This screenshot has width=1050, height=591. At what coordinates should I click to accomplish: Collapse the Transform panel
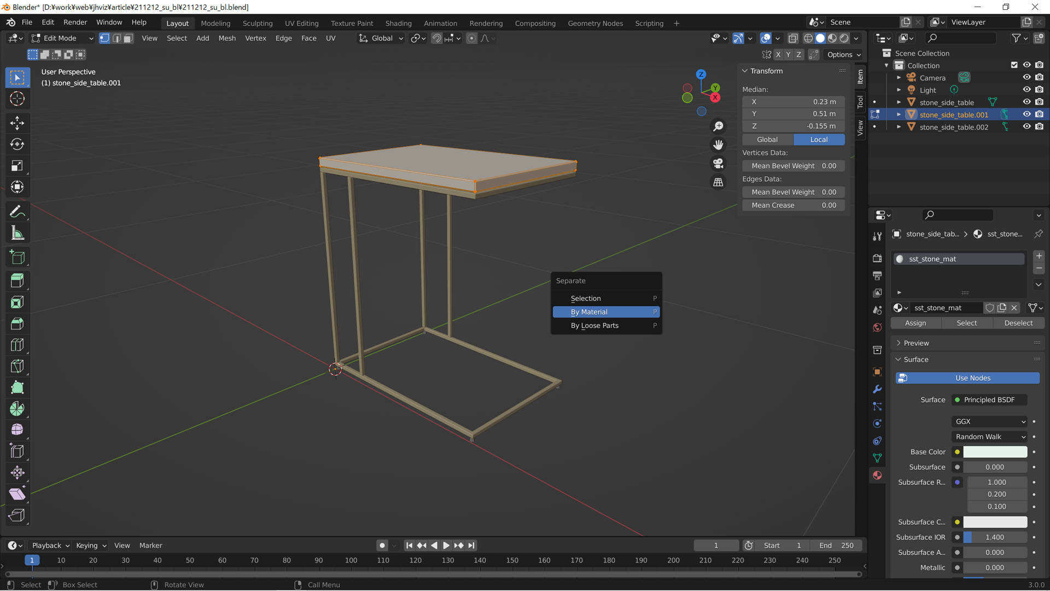coord(745,71)
